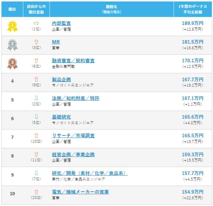The width and height of the screenshot is (213, 206).
Task: Open the 法務／知的財産／特許 link
Action: (x=76, y=98)
